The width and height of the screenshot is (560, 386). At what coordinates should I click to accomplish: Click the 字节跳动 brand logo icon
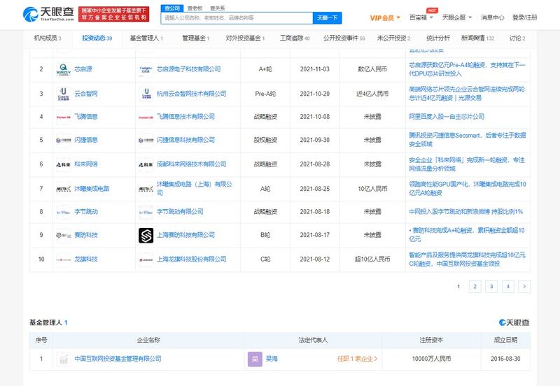pos(63,212)
